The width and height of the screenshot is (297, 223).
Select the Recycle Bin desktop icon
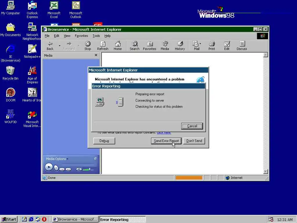click(x=10, y=73)
